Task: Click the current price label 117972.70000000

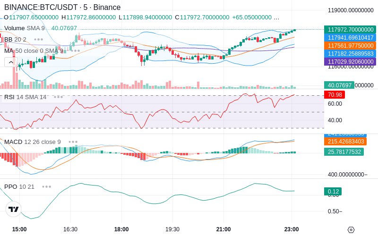Action: click(350, 30)
